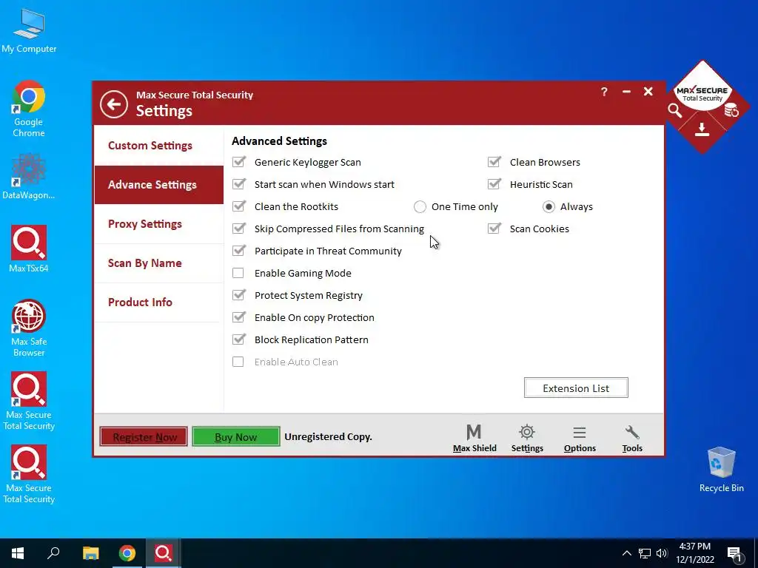
Task: Open the lowest Max Secure Total Security desktop shortcut
Action: [x=29, y=474]
